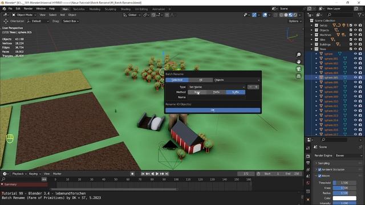
Task: Open the Tool properties tab icon
Action: tap(308, 148)
